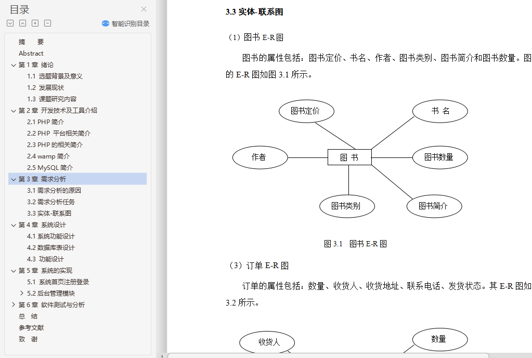Click the expand-all down-arrow icon in outline toolbar
This screenshot has width=532, height=358.
(10, 23)
